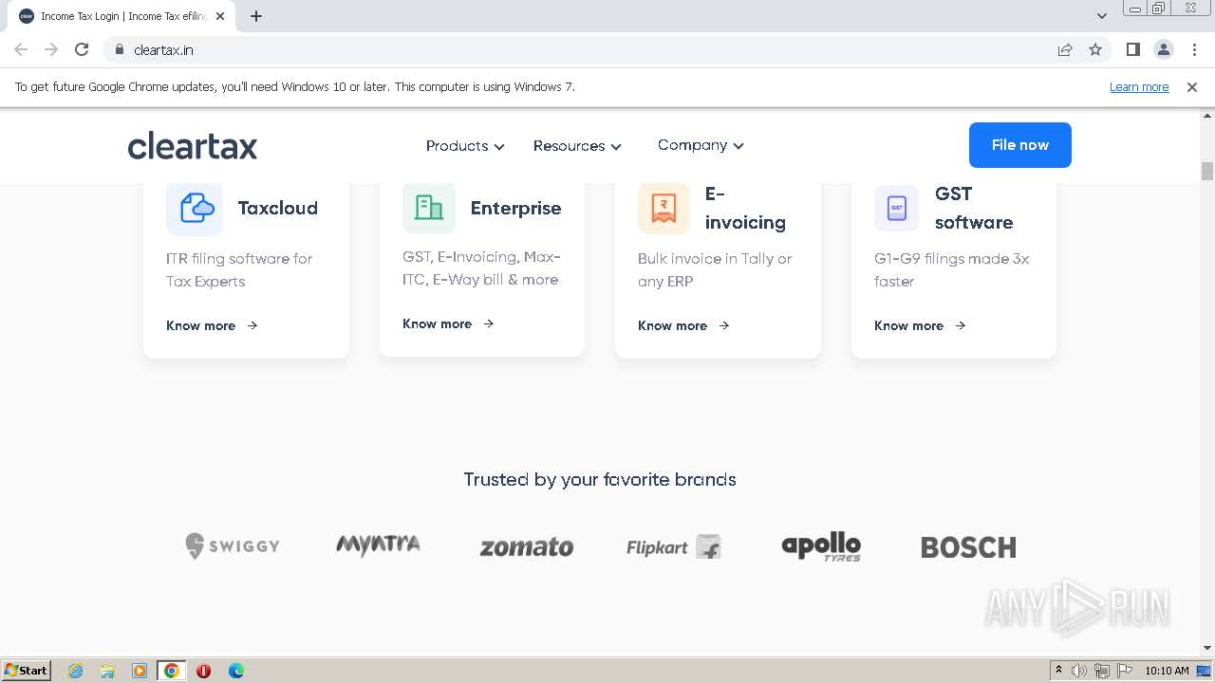Image resolution: width=1215 pixels, height=683 pixels.
Task: Click the Myntra brand logo
Action: pos(378,545)
